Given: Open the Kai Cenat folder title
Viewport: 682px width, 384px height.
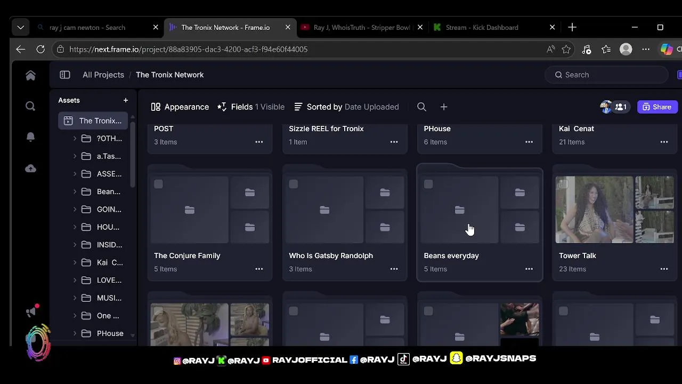Looking at the screenshot, I should click(577, 129).
